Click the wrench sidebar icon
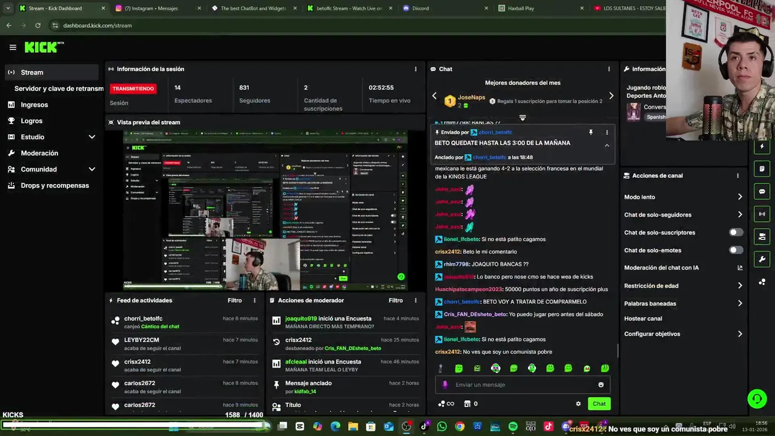The height and width of the screenshot is (436, 775). point(762,259)
